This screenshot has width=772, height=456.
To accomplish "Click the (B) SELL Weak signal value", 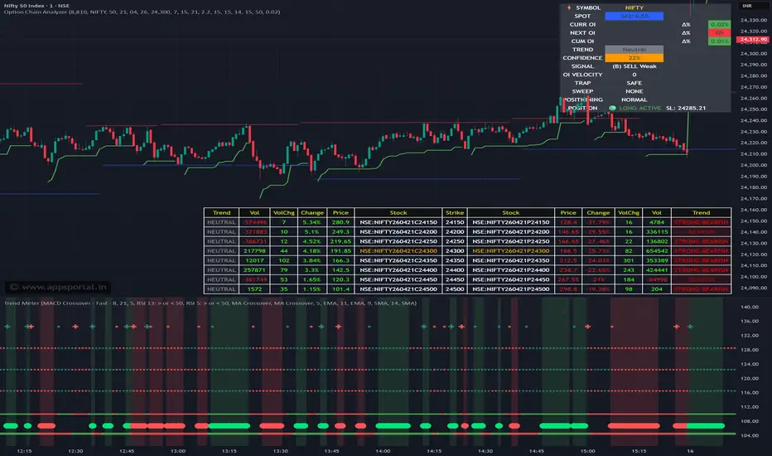I will coord(634,66).
